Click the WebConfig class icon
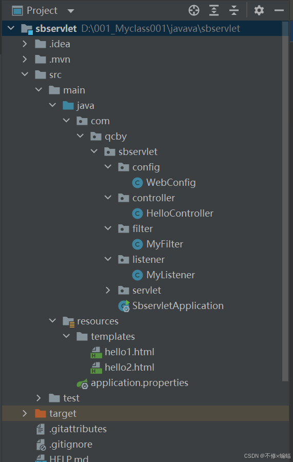 pos(138,183)
